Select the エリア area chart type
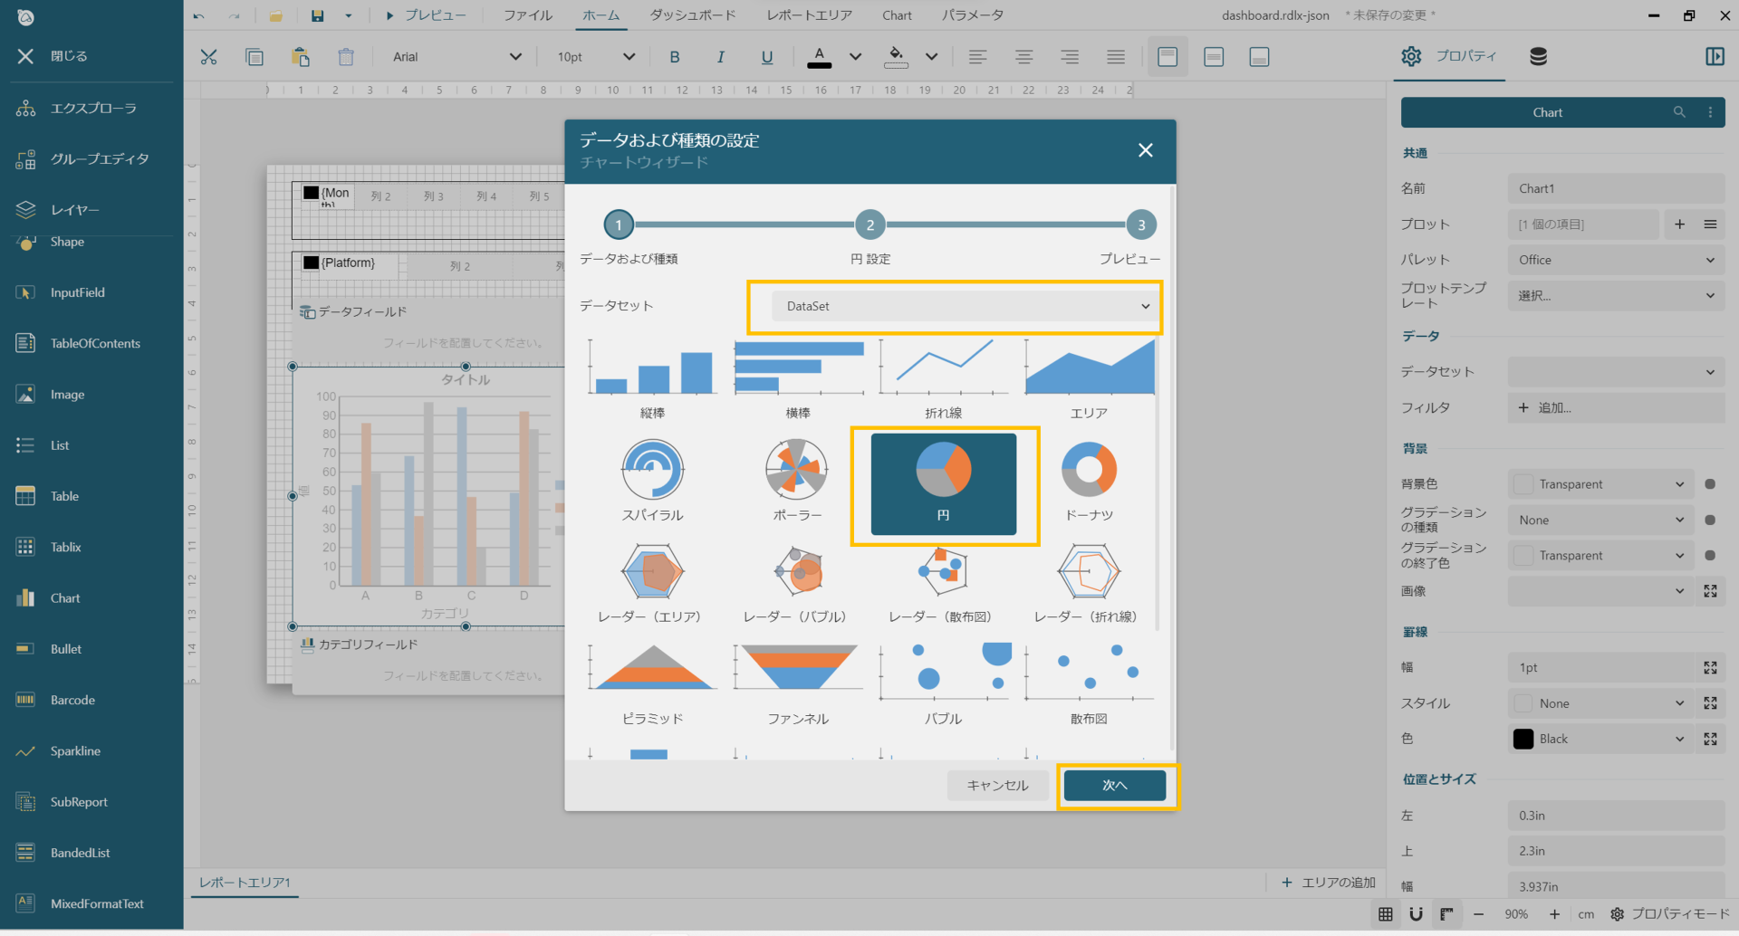Viewport: 1739px width, 936px height. pos(1089,379)
